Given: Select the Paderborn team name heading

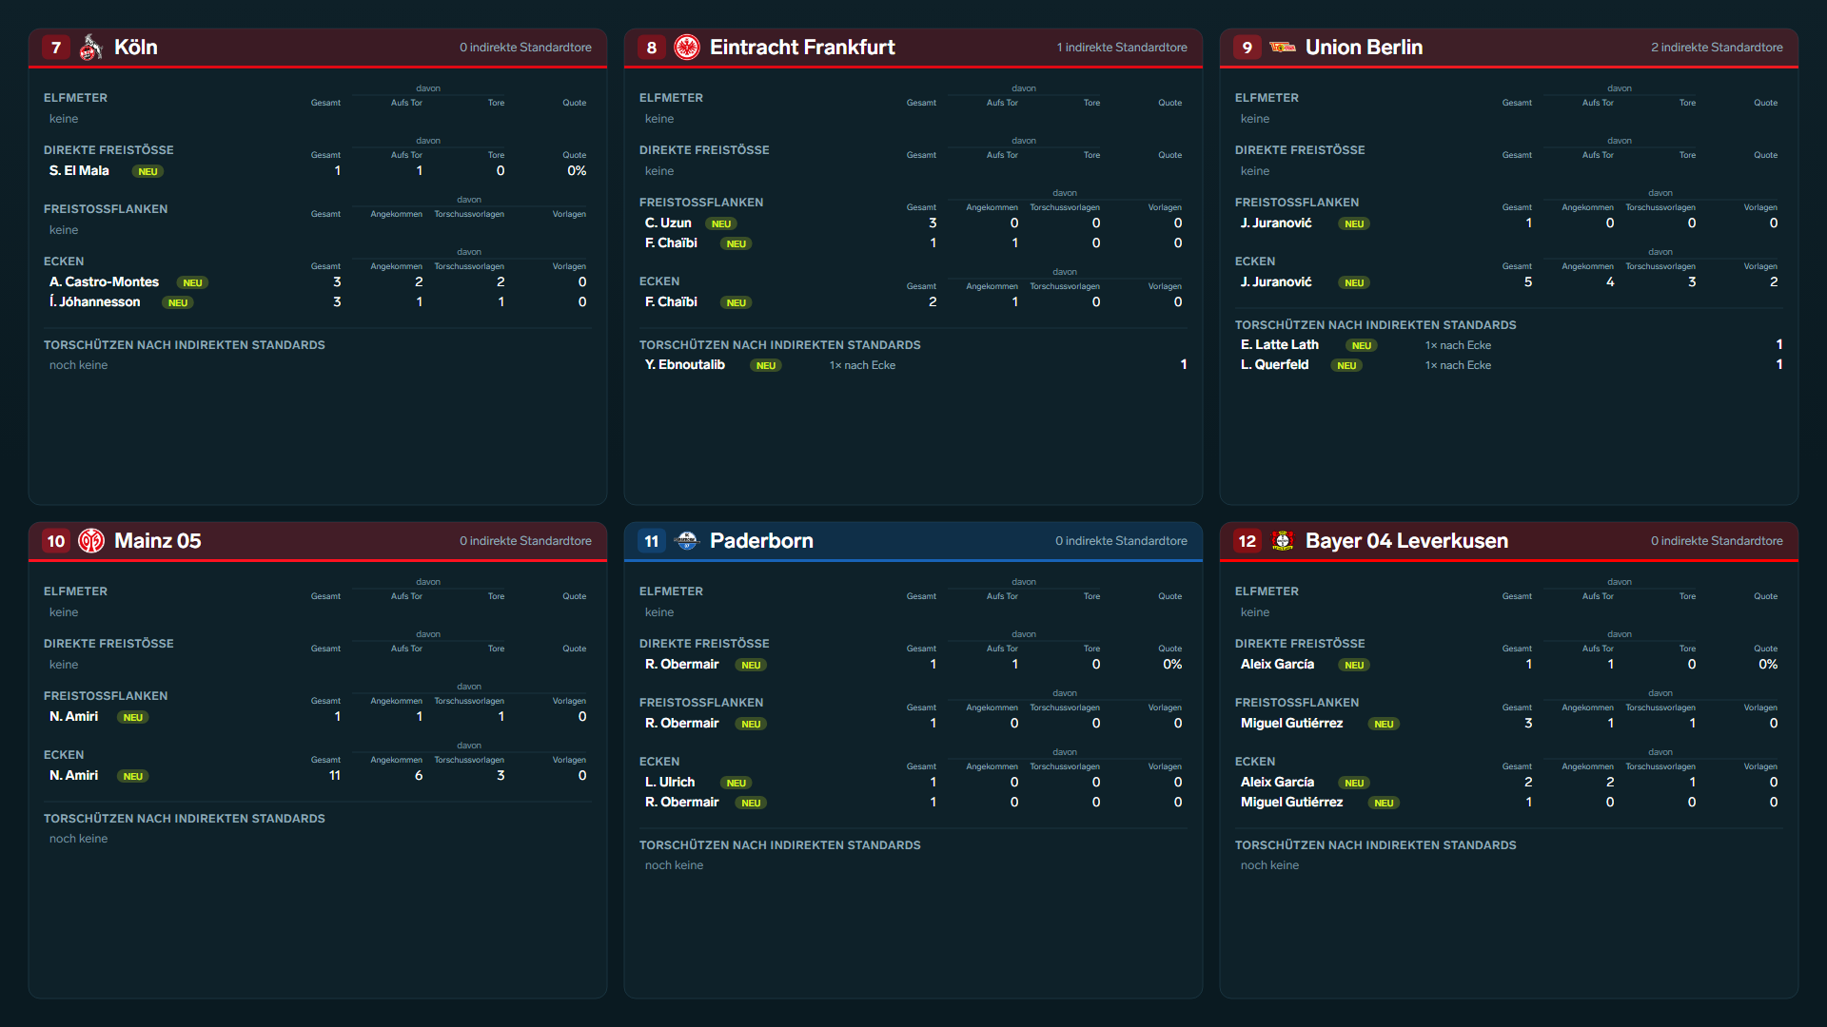Looking at the screenshot, I should tap(761, 541).
